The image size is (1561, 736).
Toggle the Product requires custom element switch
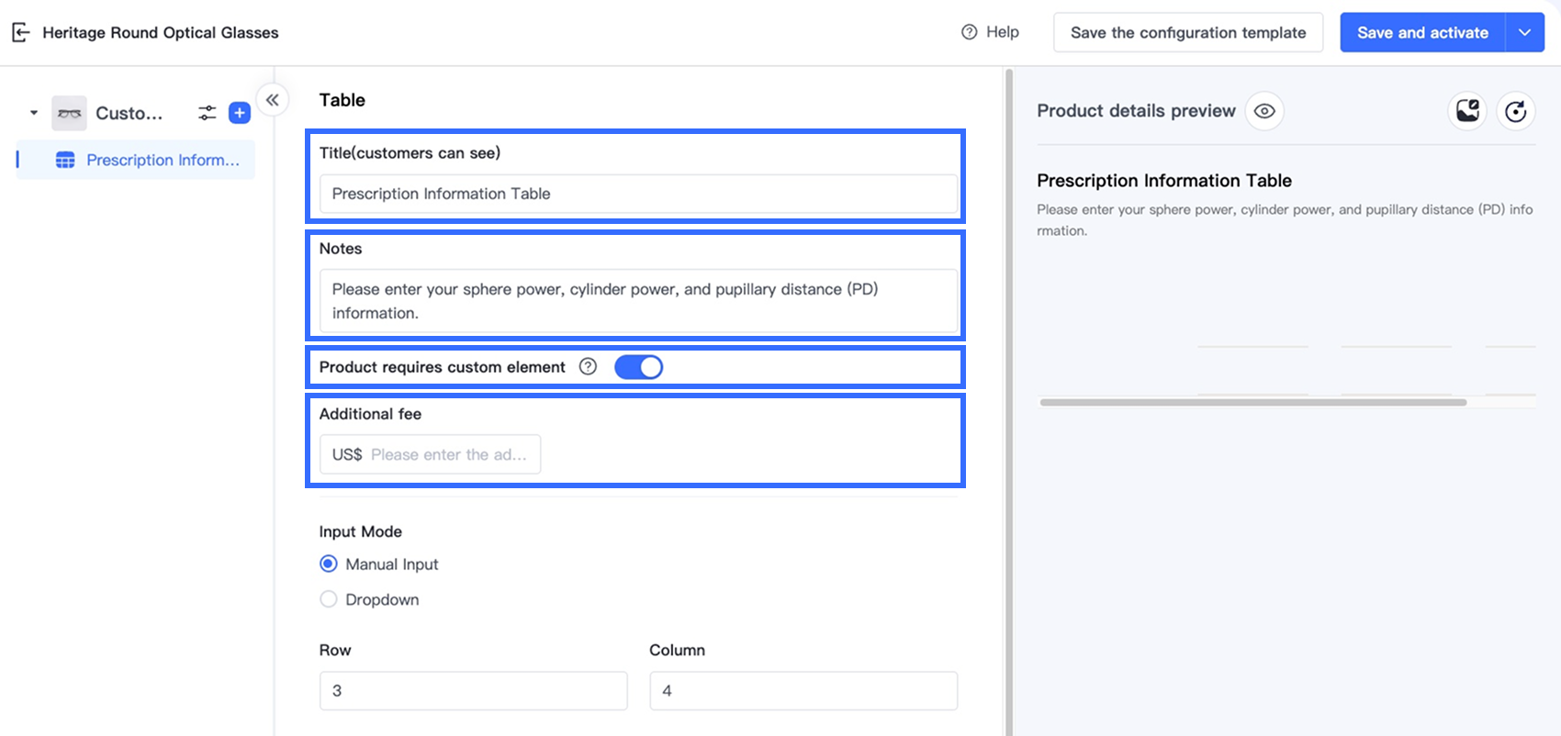(x=638, y=367)
